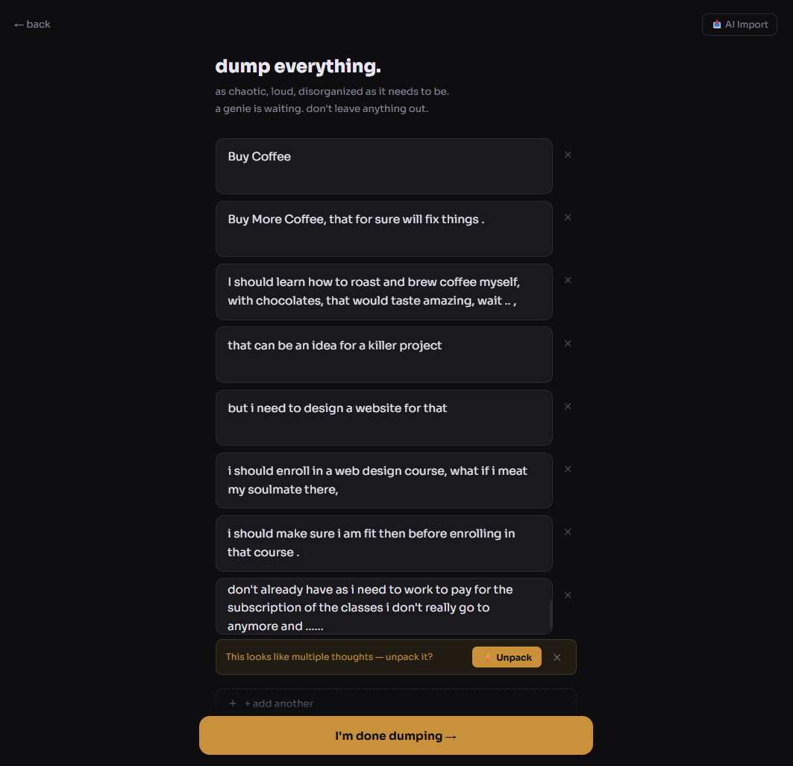Delete the 'killer project' thought

pyautogui.click(x=568, y=343)
